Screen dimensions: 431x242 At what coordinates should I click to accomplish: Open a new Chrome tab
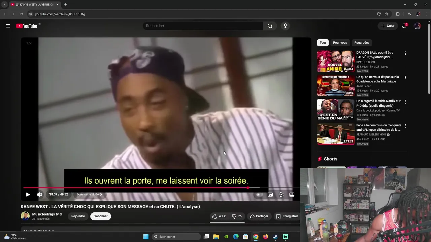[x=65, y=4]
